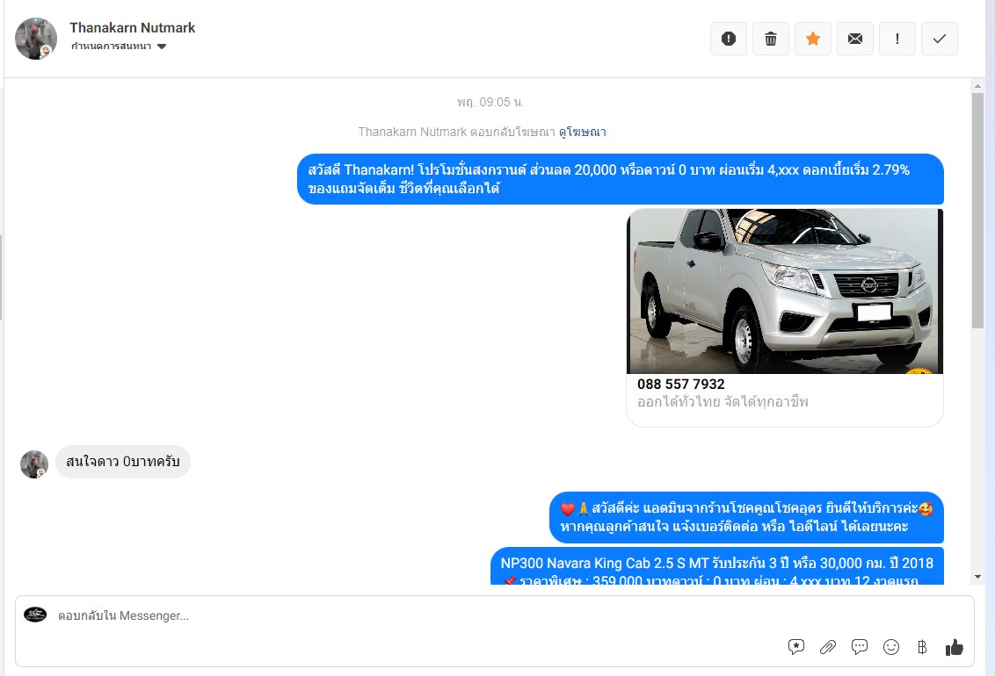This screenshot has width=995, height=676.
Task: Toggle the orange star follow-up icon
Action: [813, 39]
